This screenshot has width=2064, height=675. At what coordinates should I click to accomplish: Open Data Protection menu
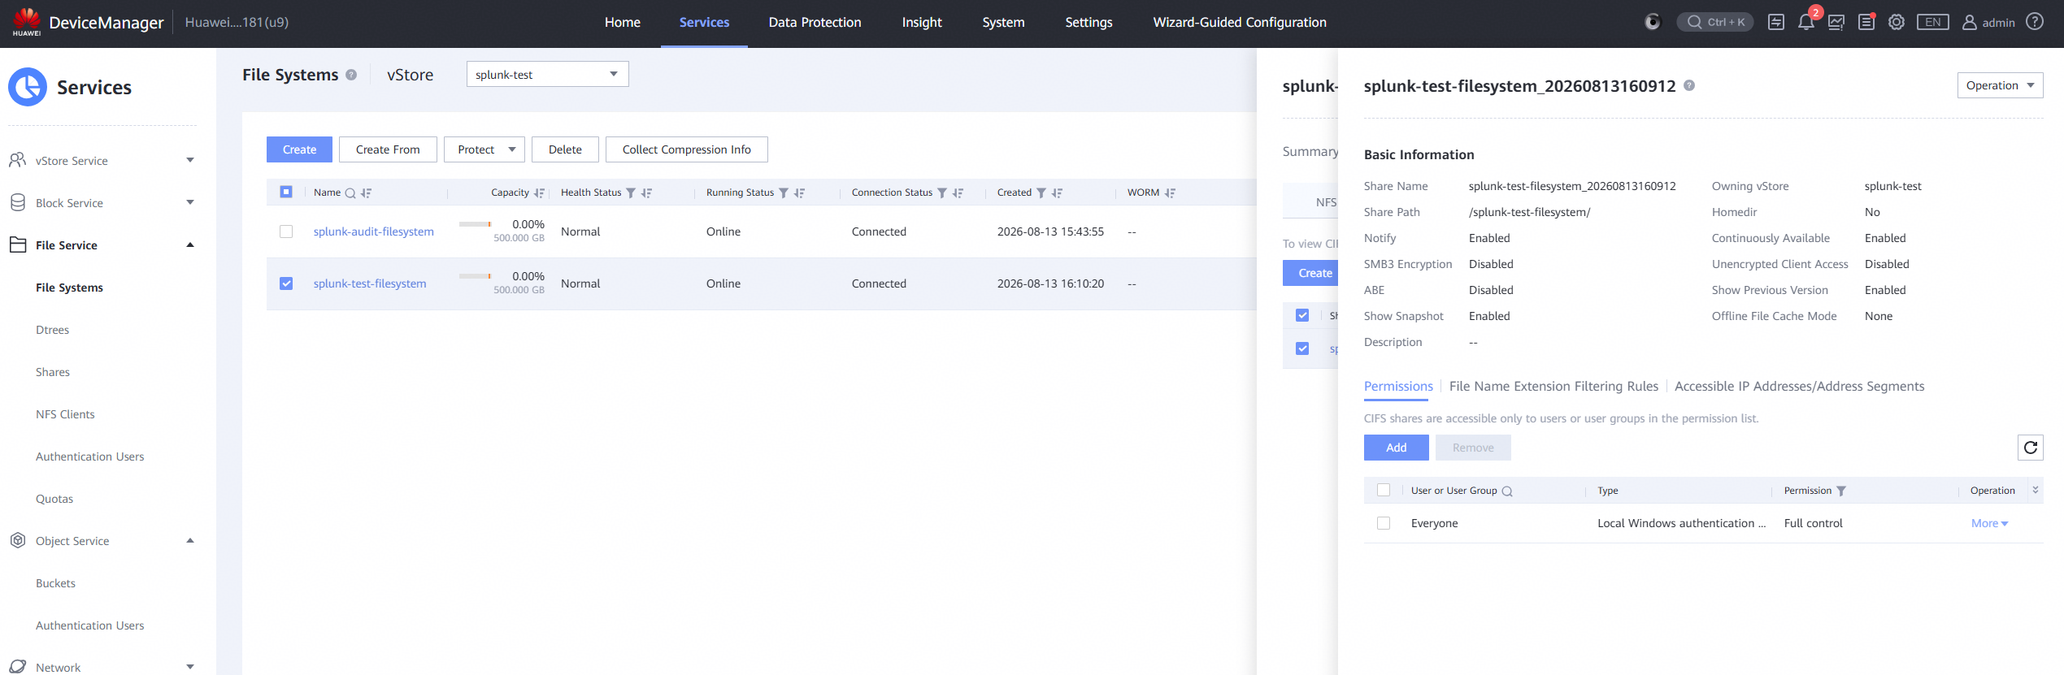pos(815,23)
